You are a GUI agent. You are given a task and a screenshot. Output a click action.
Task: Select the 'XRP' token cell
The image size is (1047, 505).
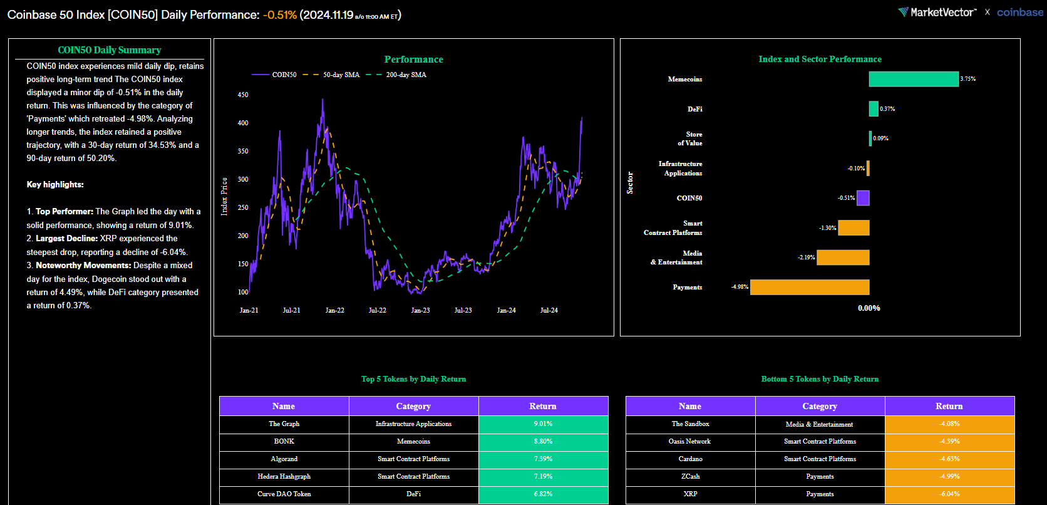(690, 494)
